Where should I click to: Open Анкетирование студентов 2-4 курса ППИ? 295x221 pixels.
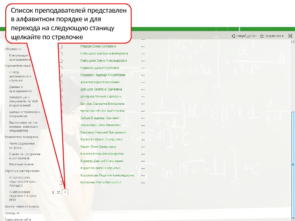pyautogui.click(x=23, y=196)
